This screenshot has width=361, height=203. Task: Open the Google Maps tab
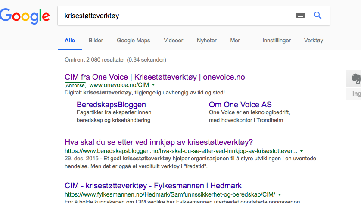click(x=133, y=41)
